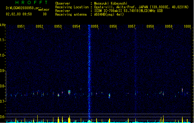Click the 0957 time marker
Viewport: 194px width, 123px height.
132,26
